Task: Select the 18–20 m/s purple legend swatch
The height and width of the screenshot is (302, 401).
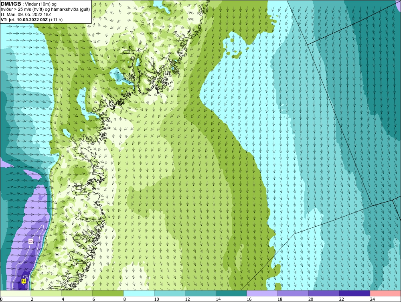Action: point(293,293)
